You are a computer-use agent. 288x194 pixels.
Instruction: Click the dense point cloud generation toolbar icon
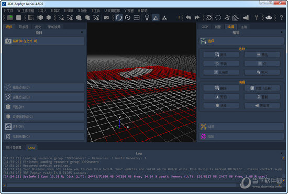[x=70, y=18]
